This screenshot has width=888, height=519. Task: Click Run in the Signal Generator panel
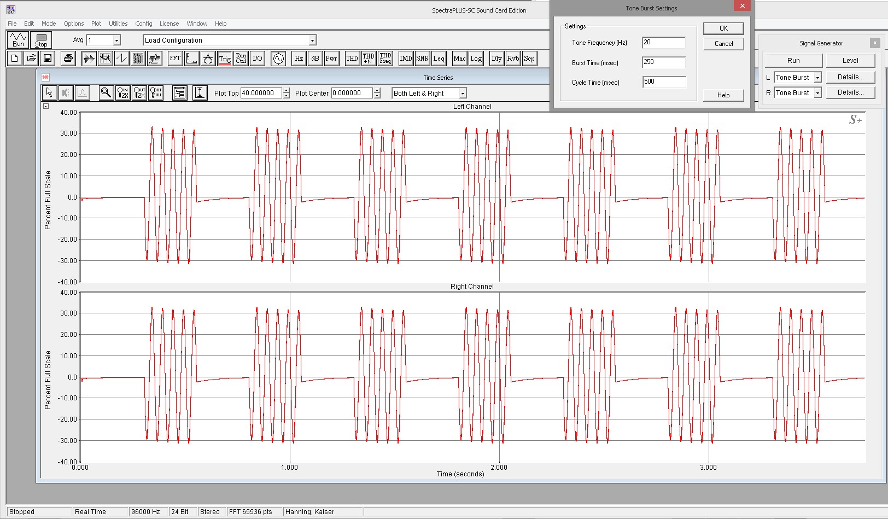[793, 61]
